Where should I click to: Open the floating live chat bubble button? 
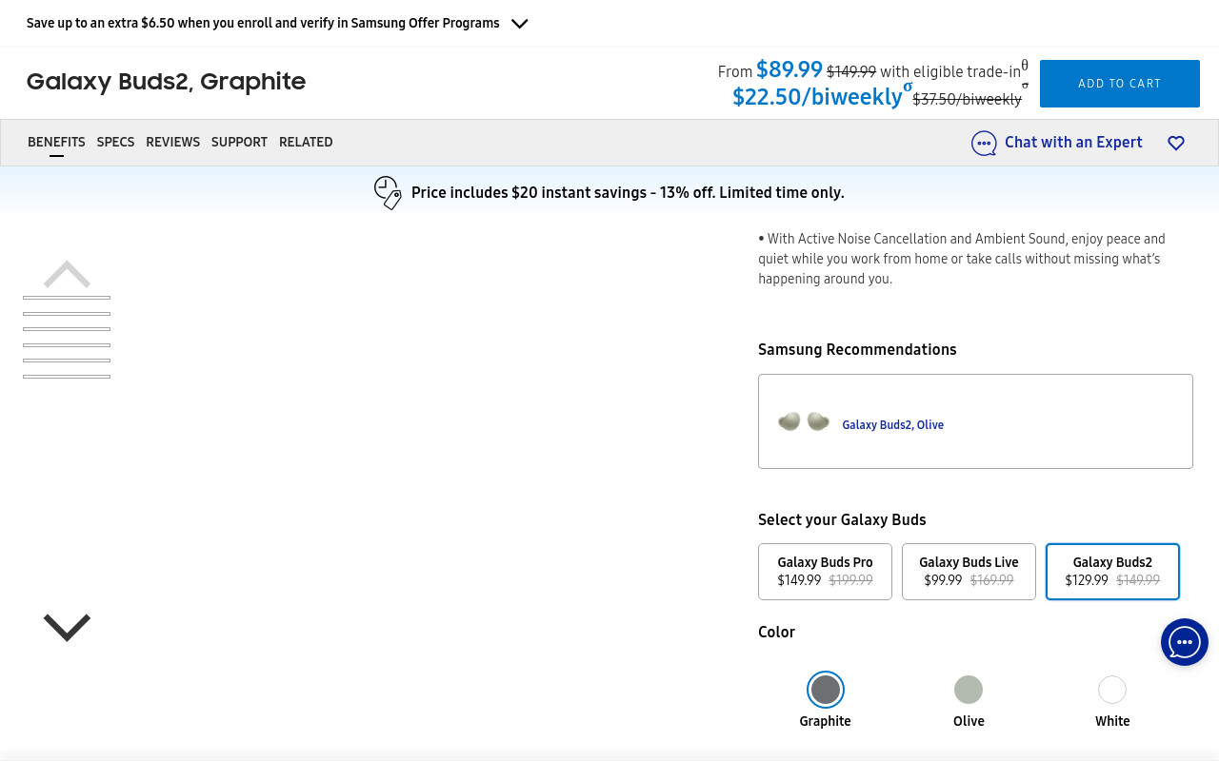pyautogui.click(x=1185, y=642)
